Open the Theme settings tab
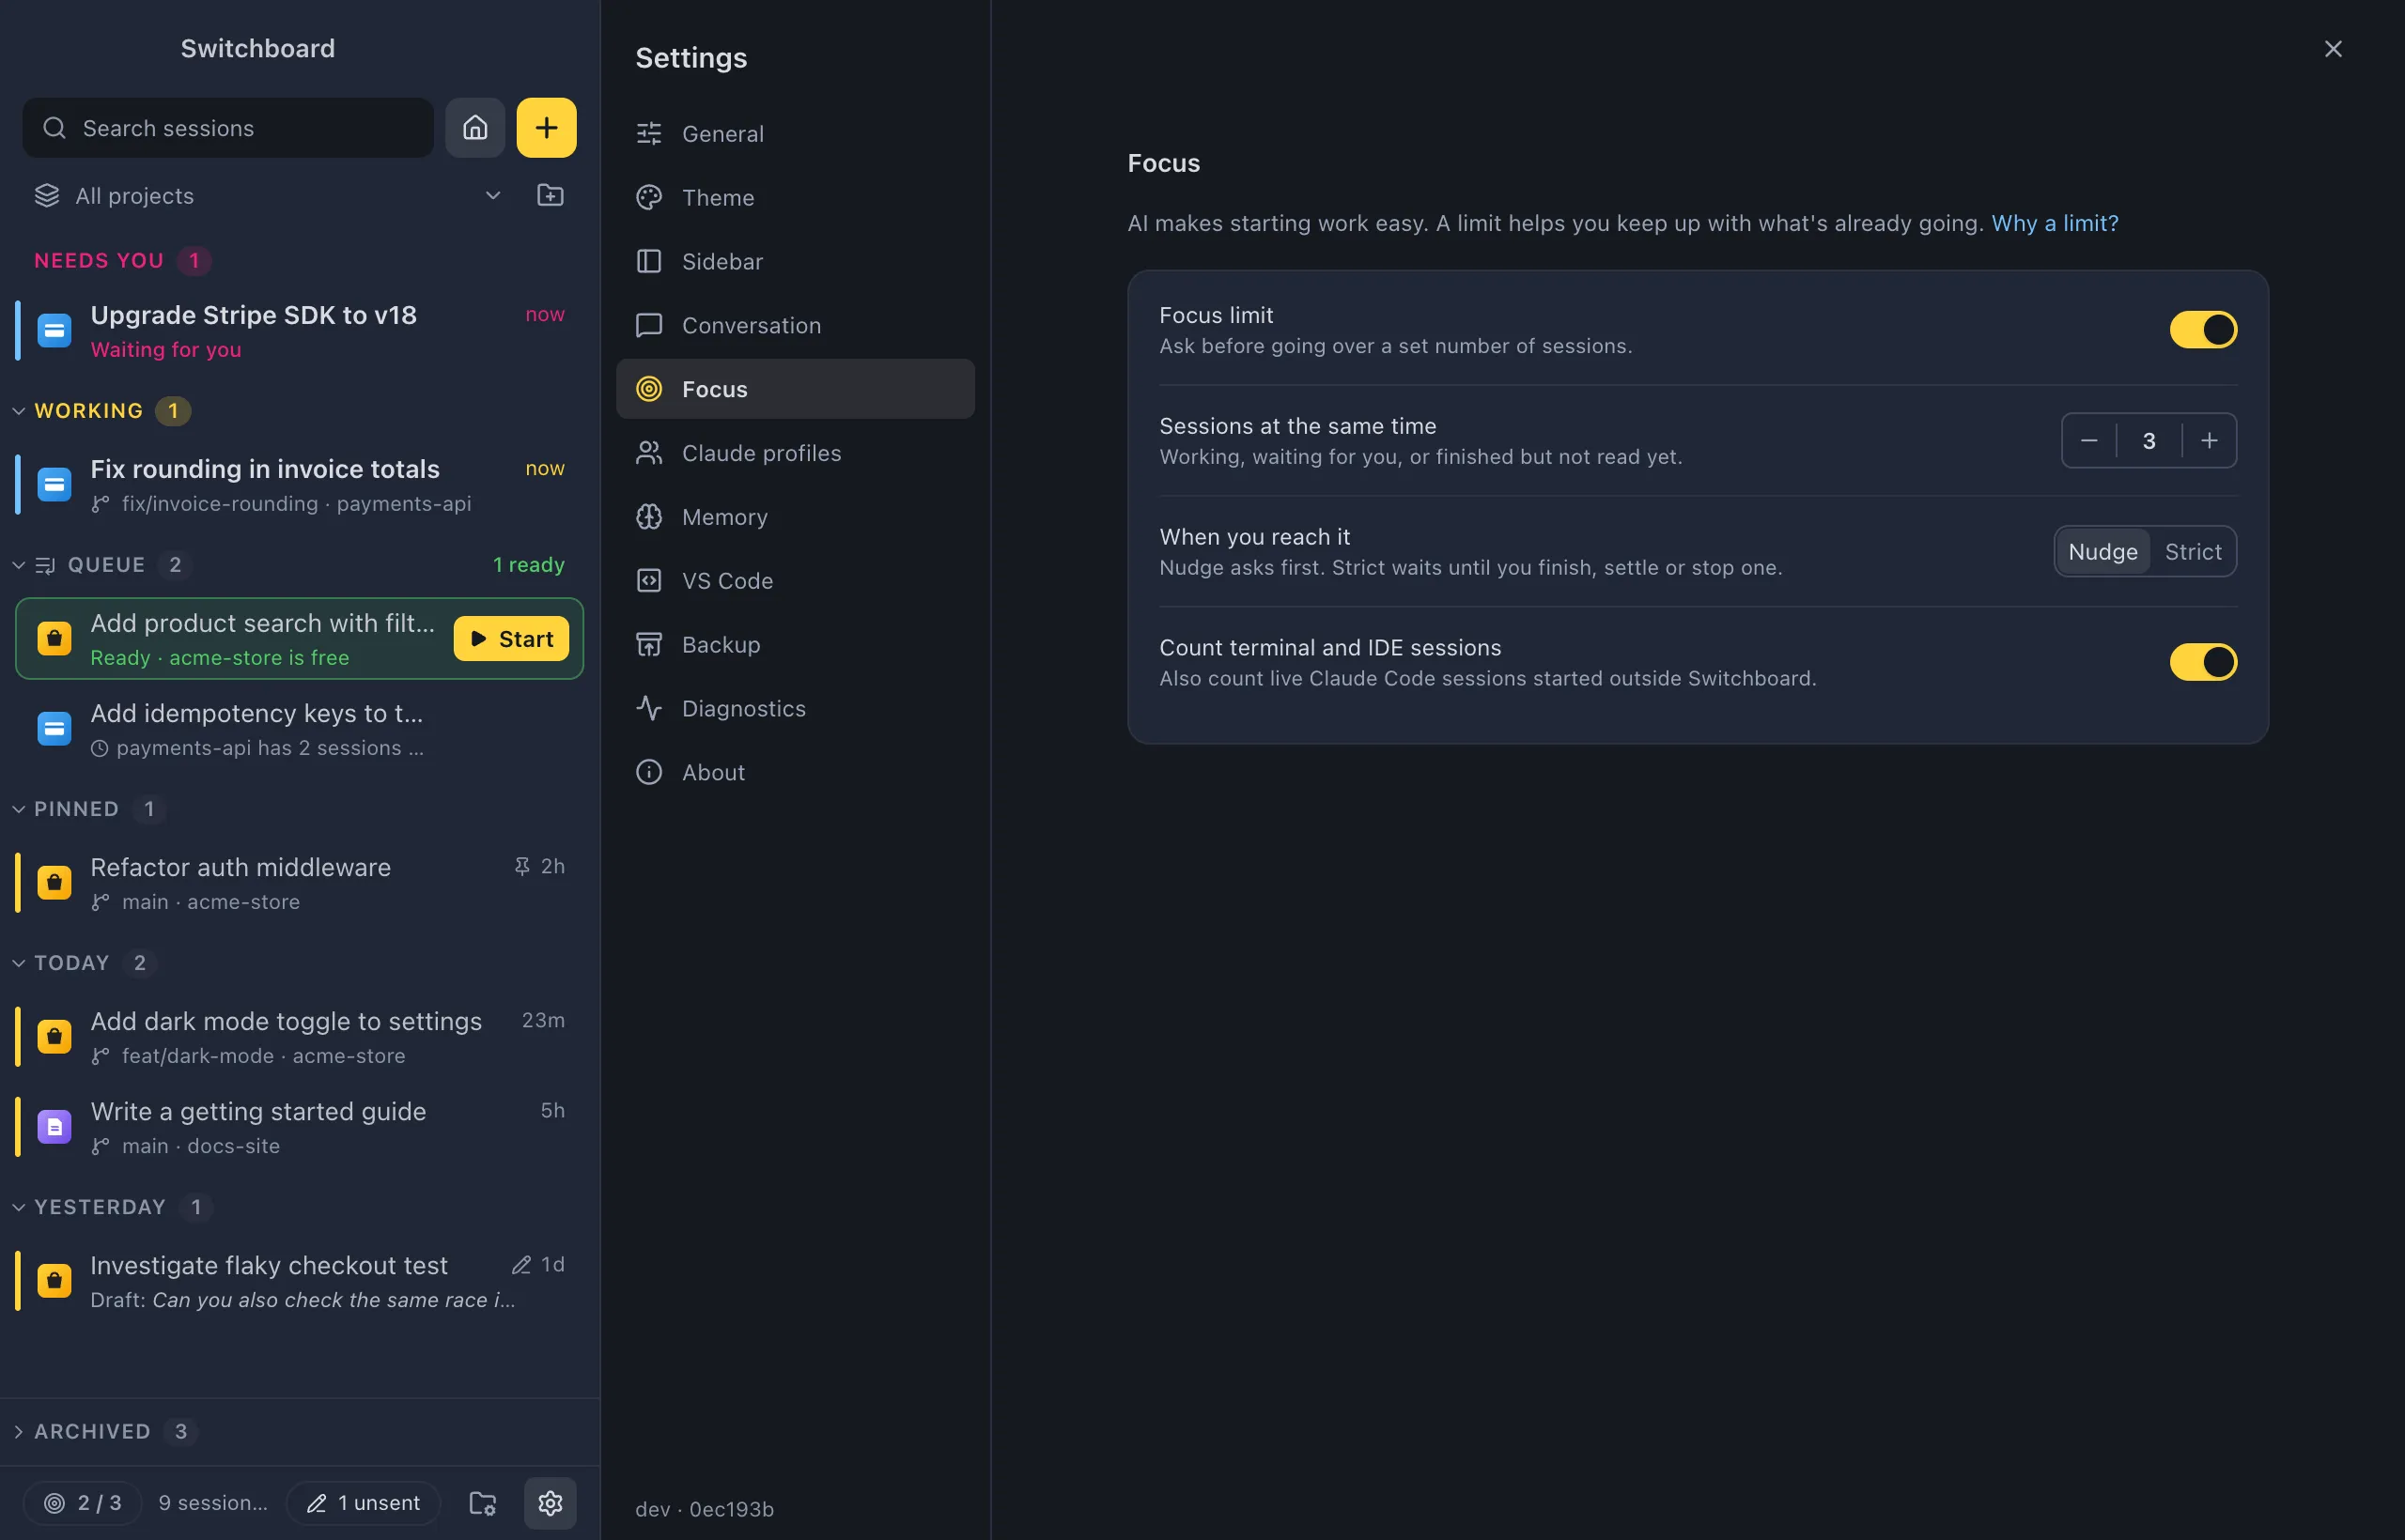The height and width of the screenshot is (1540, 2405). pos(796,197)
